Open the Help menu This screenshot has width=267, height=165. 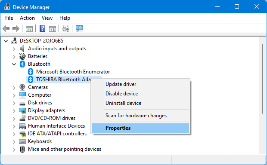click(65, 18)
